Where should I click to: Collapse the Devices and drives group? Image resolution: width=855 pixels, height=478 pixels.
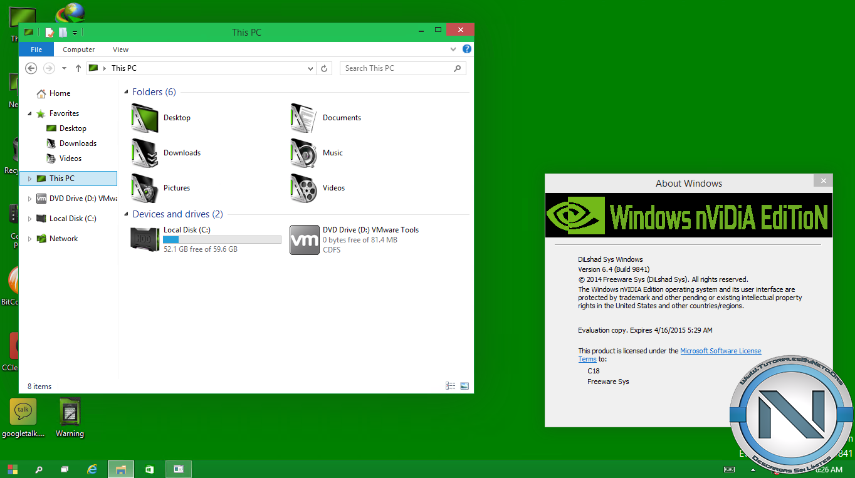127,214
